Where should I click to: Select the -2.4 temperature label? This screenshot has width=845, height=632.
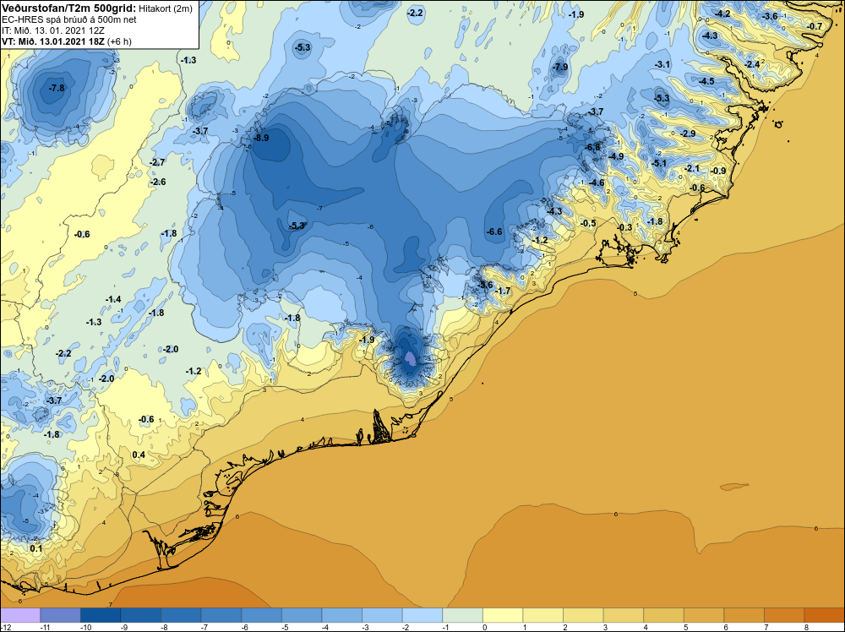[x=752, y=65]
